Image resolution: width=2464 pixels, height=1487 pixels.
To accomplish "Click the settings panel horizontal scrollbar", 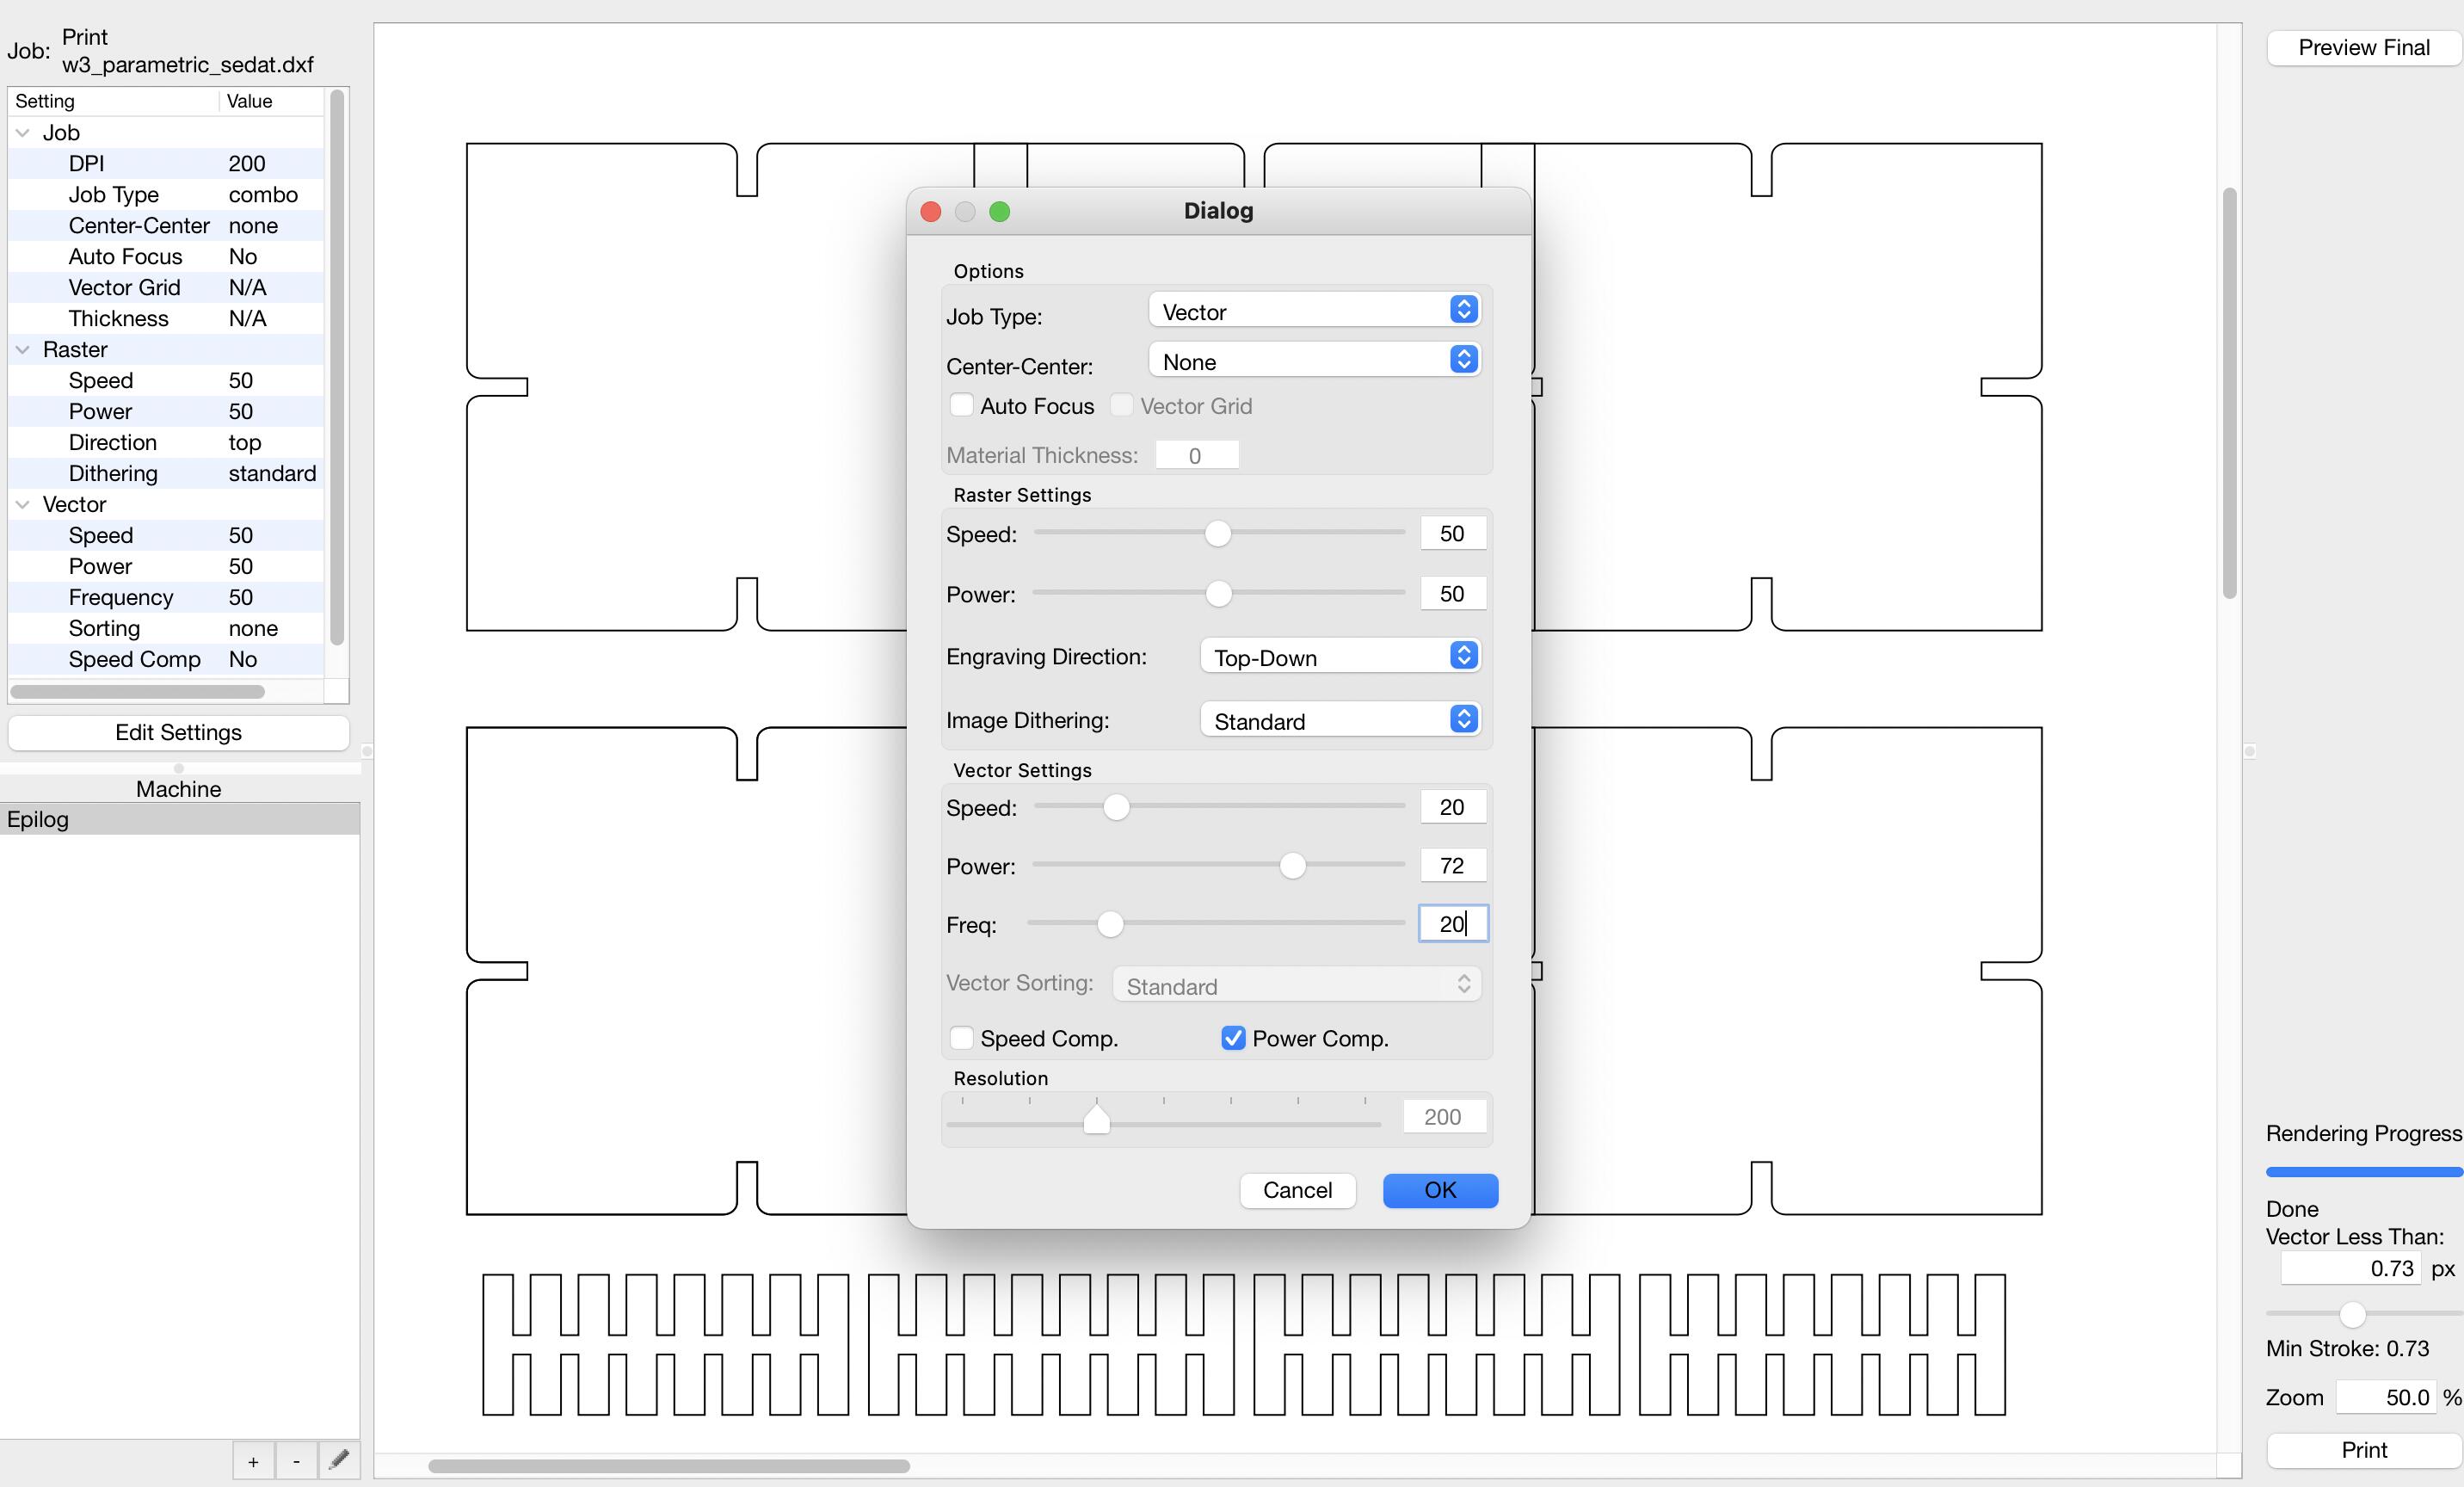I will click(137, 691).
